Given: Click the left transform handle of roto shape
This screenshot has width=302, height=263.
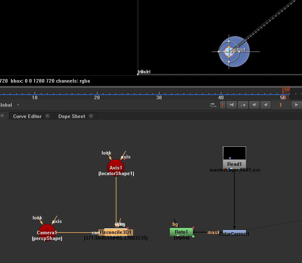Looking at the screenshot, I should coord(218,51).
